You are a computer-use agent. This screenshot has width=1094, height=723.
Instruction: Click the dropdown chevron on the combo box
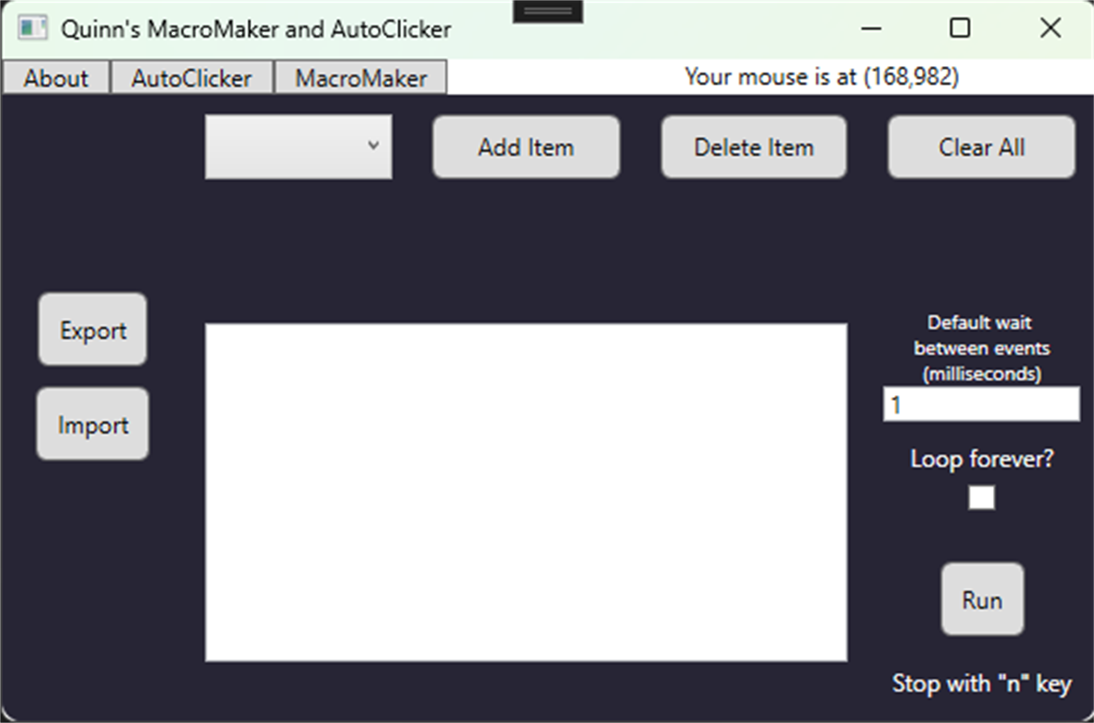point(373,147)
